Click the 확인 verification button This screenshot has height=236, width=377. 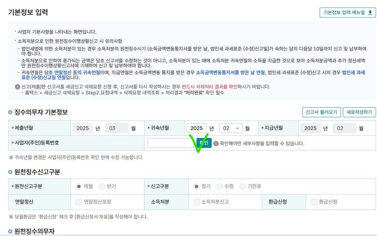coord(203,143)
